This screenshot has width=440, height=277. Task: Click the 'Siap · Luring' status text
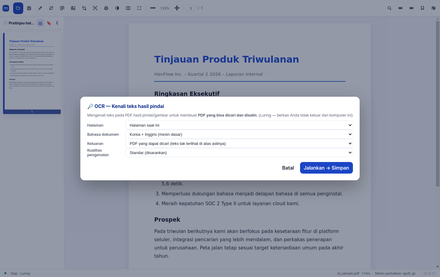20,273
